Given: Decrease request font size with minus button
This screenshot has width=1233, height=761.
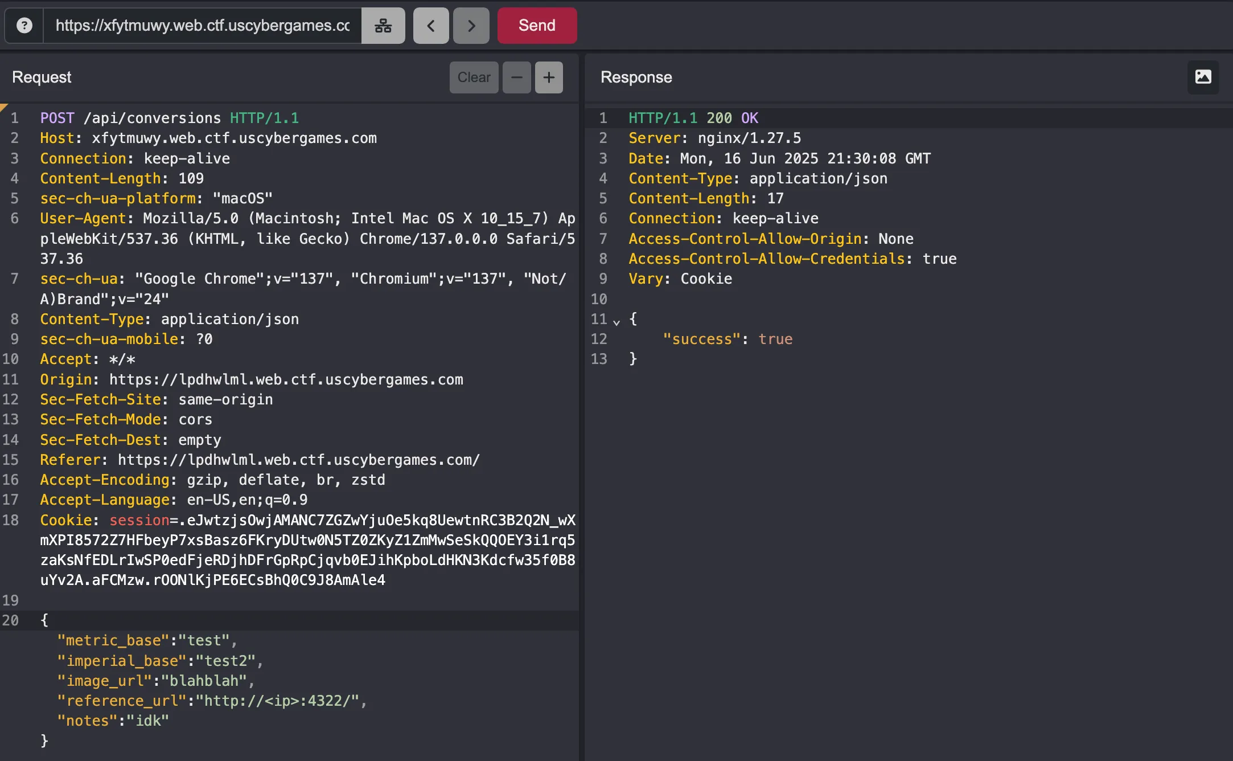Looking at the screenshot, I should tap(516, 77).
